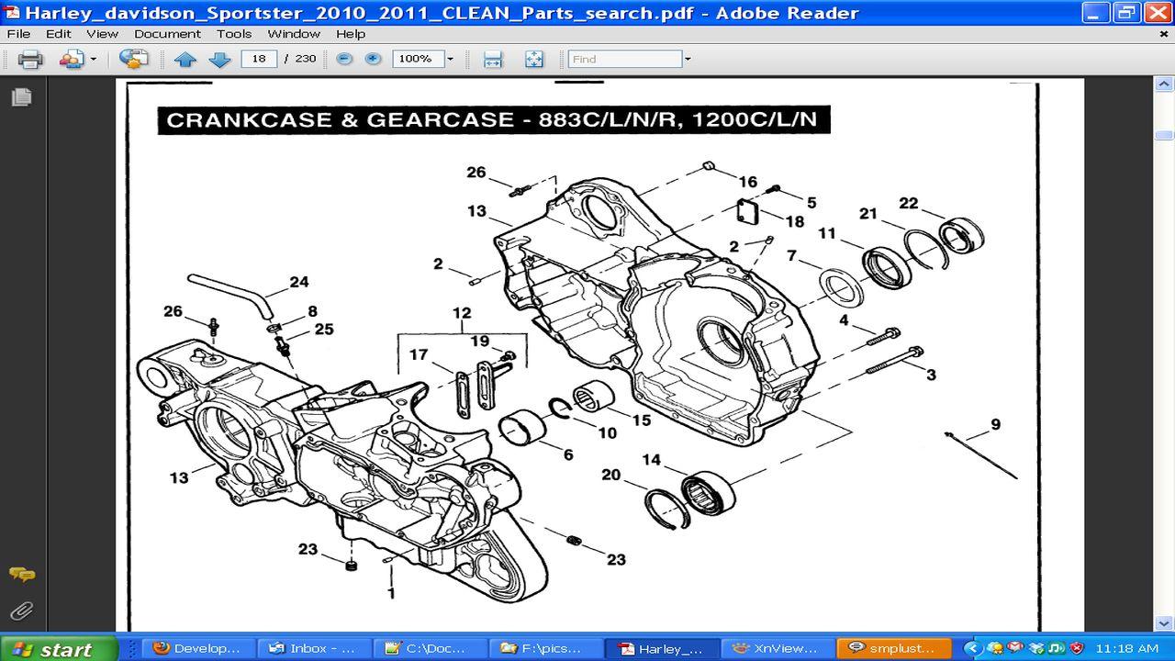
Task: Open the Find options dropdown arrow
Action: pyautogui.click(x=688, y=60)
